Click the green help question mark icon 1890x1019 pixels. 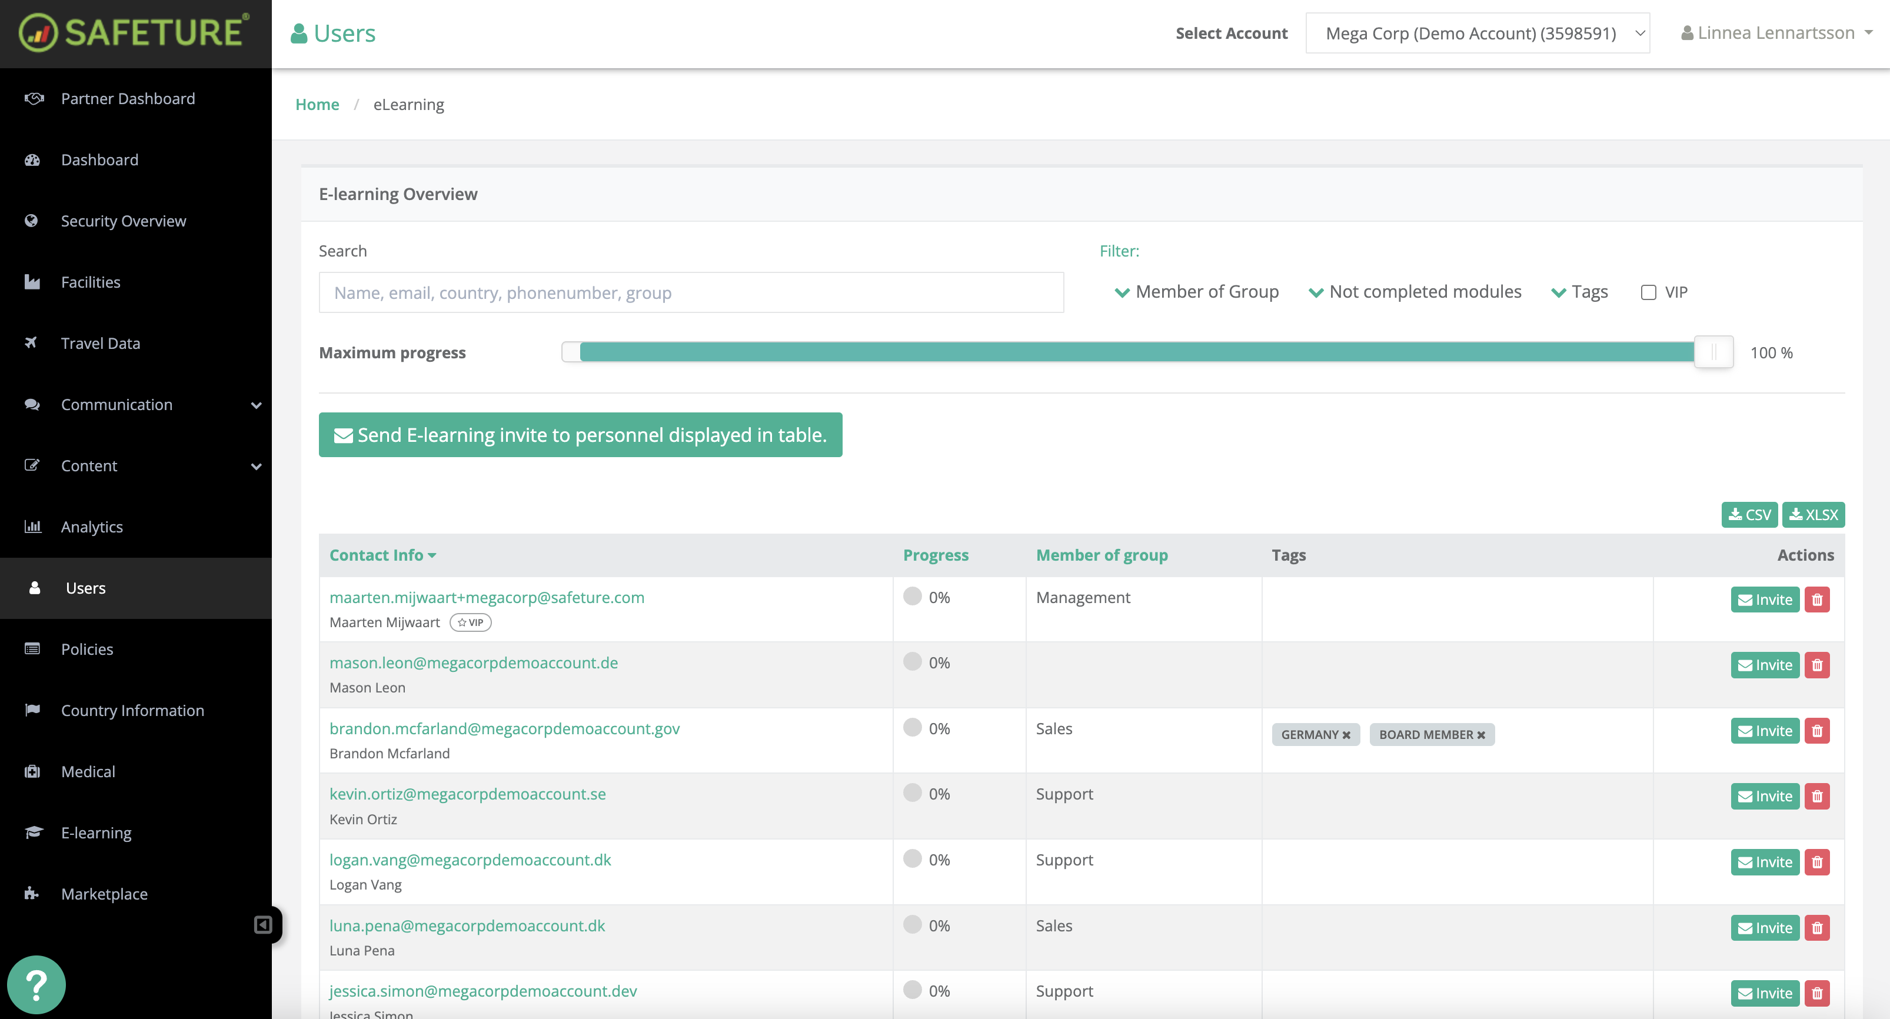36,984
